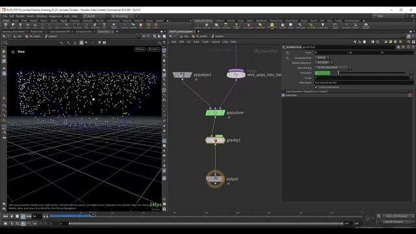Click popnet path in network editor
This screenshot has width=416, height=234.
pos(218,36)
